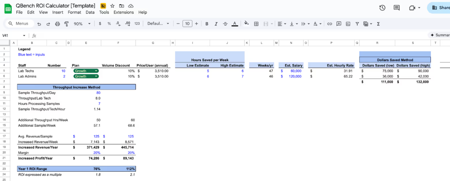Open the text wrapping dropdown

pyautogui.click(x=305, y=24)
